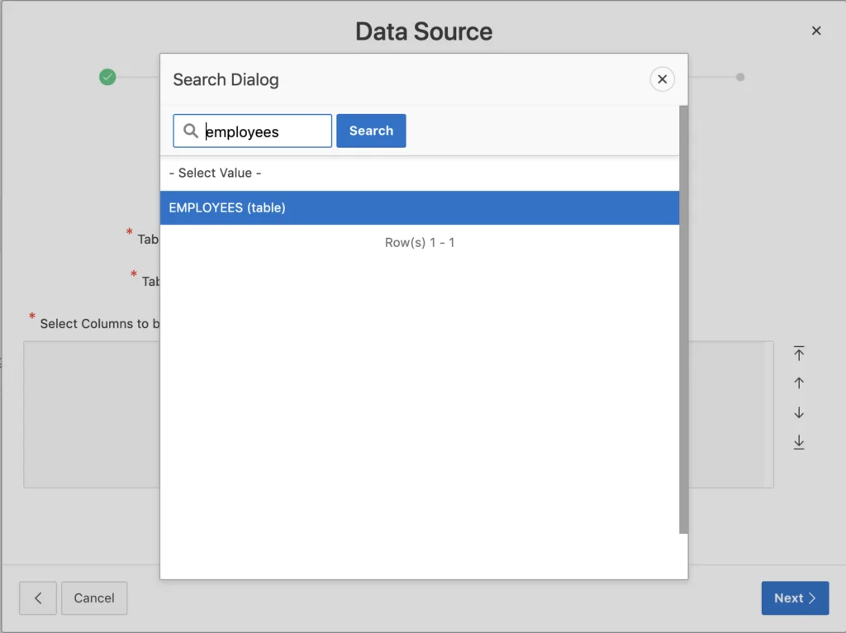Image resolution: width=846 pixels, height=633 pixels.
Task: Click the Data Source heading
Action: pos(424,31)
